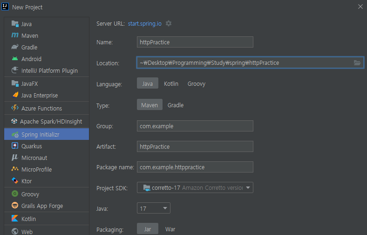Select Groovy as the language
The width and height of the screenshot is (367, 235).
(197, 84)
